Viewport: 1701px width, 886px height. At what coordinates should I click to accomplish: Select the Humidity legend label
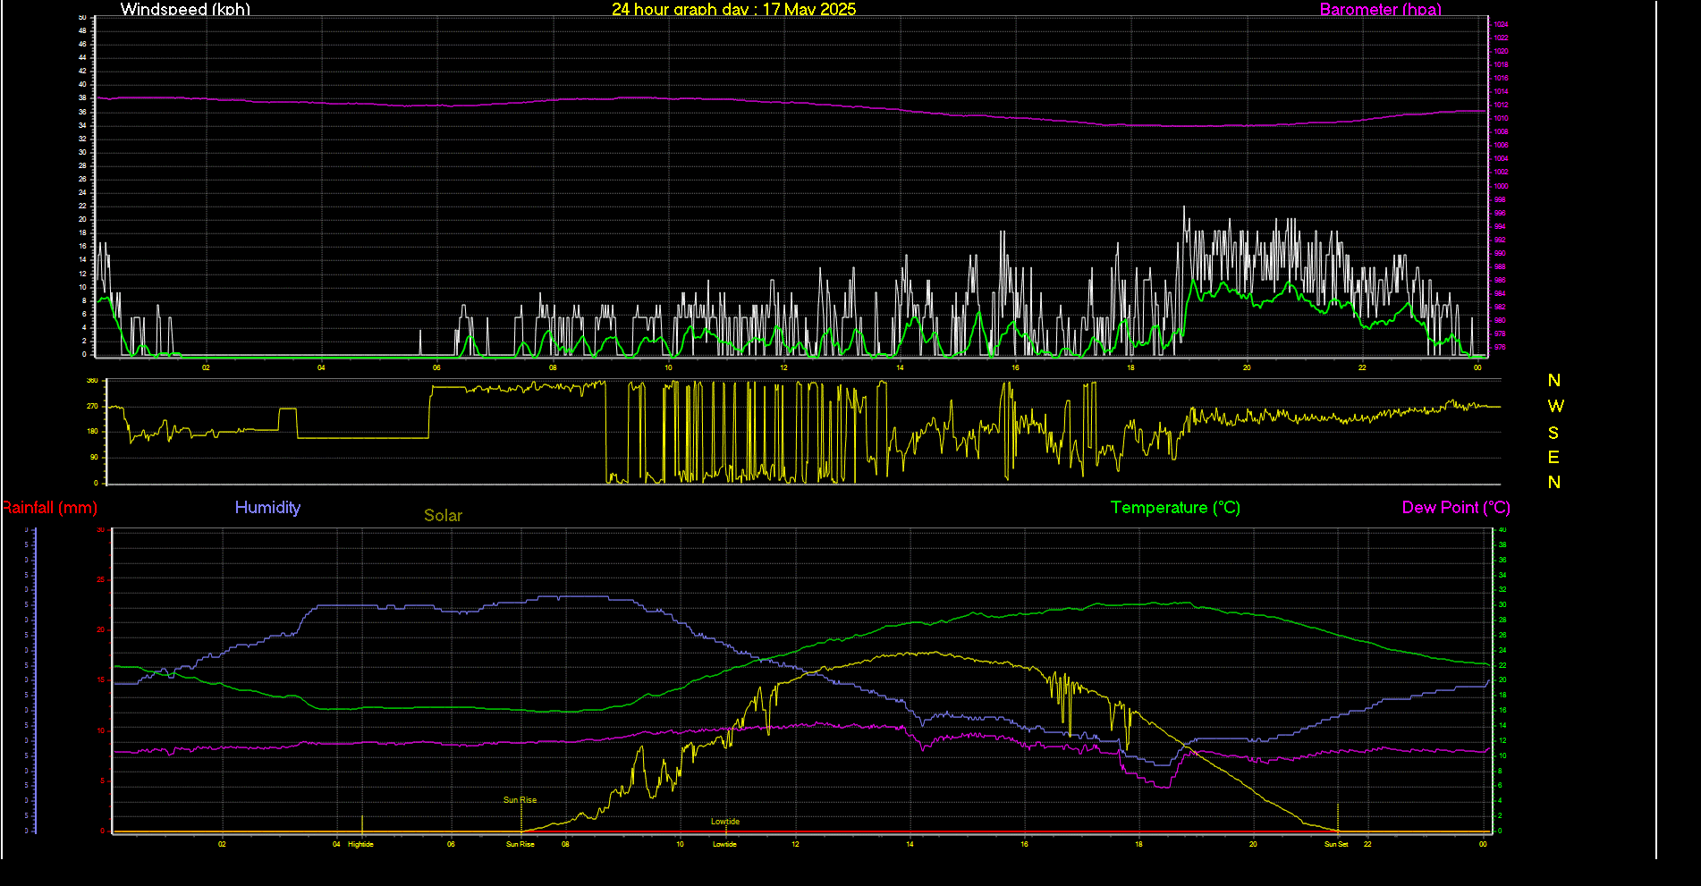pyautogui.click(x=267, y=508)
